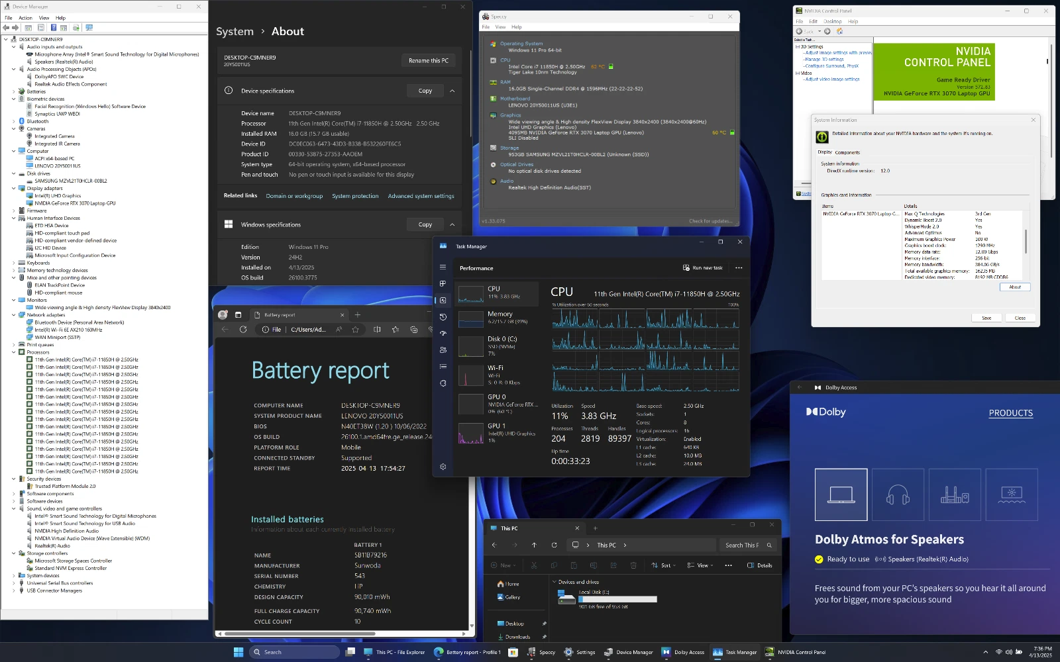Click the taskbar Search box
The width and height of the screenshot is (1060, 662).
[x=294, y=652]
